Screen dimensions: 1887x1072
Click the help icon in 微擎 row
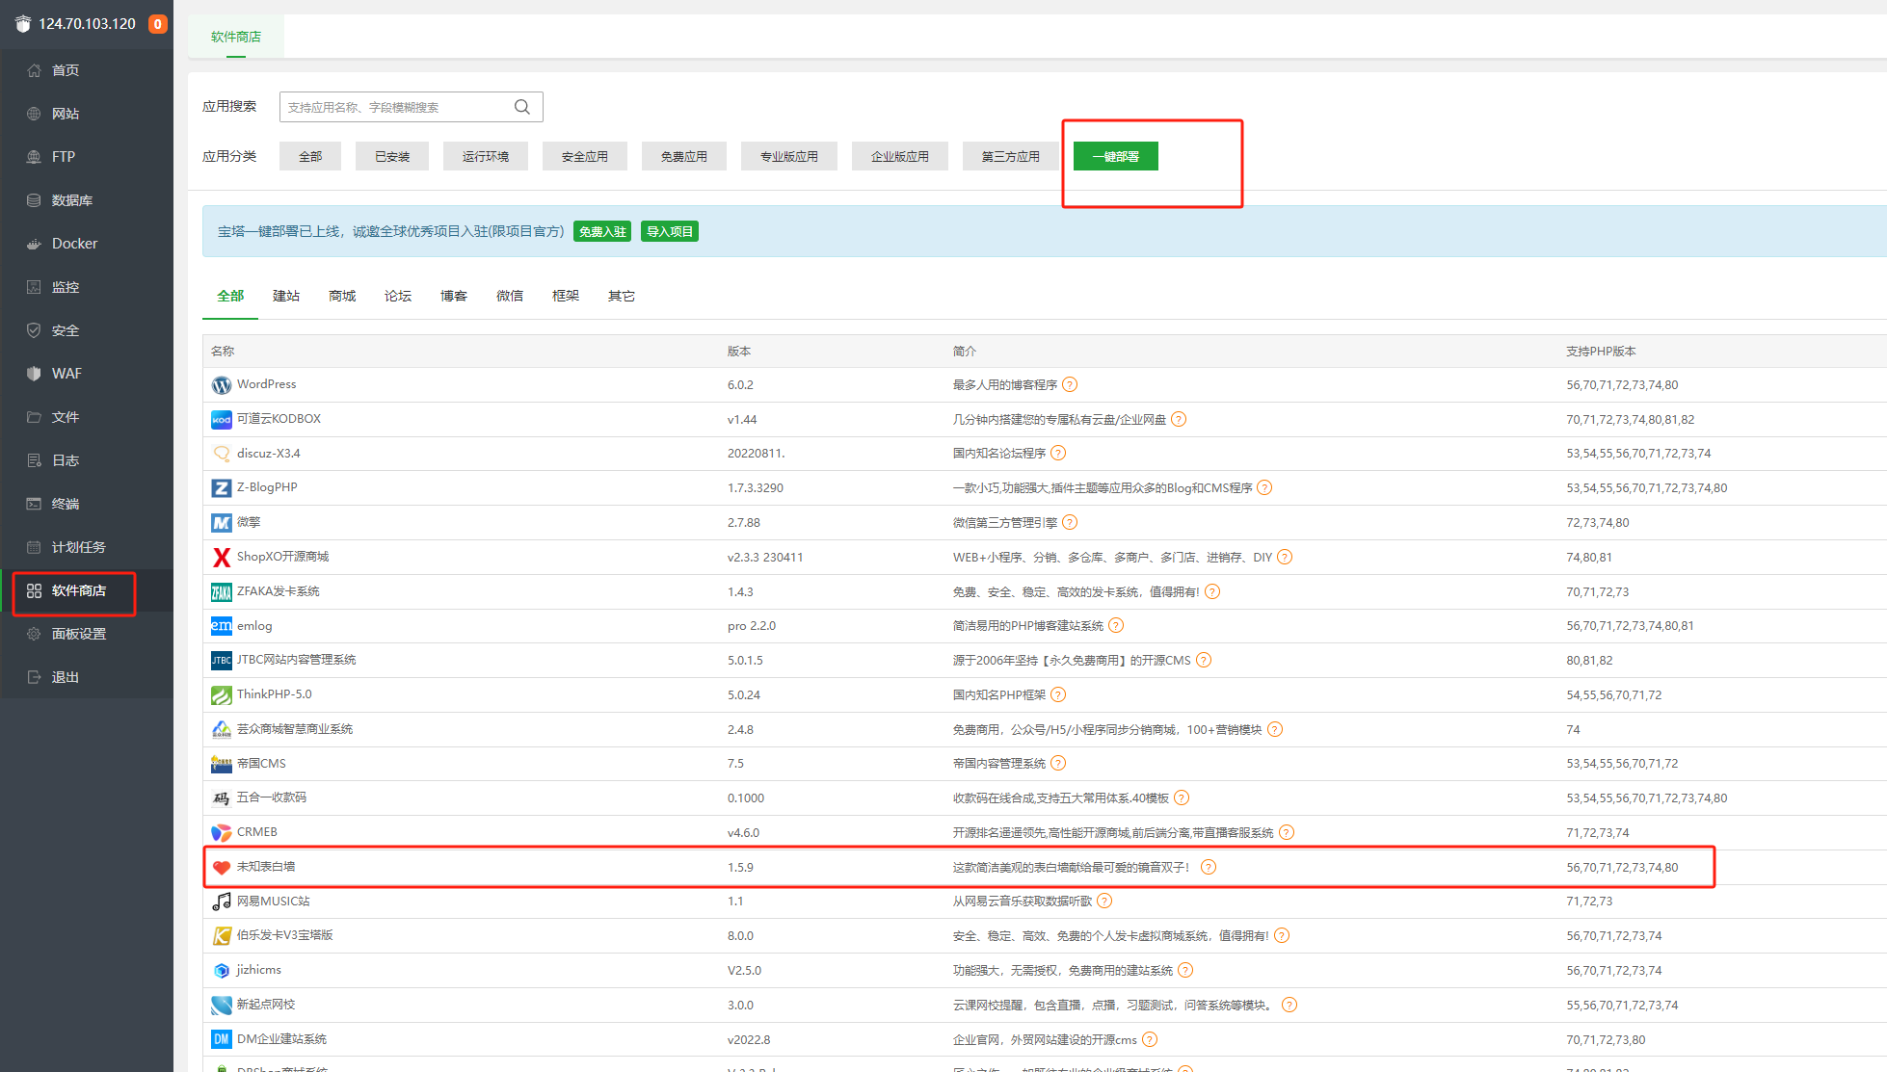1070,522
